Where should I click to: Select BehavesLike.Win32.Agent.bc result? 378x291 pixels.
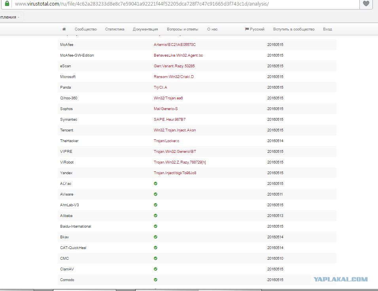point(178,55)
